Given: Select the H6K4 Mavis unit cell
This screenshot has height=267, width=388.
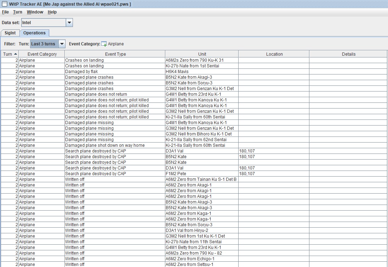Looking at the screenshot, I should (202, 72).
